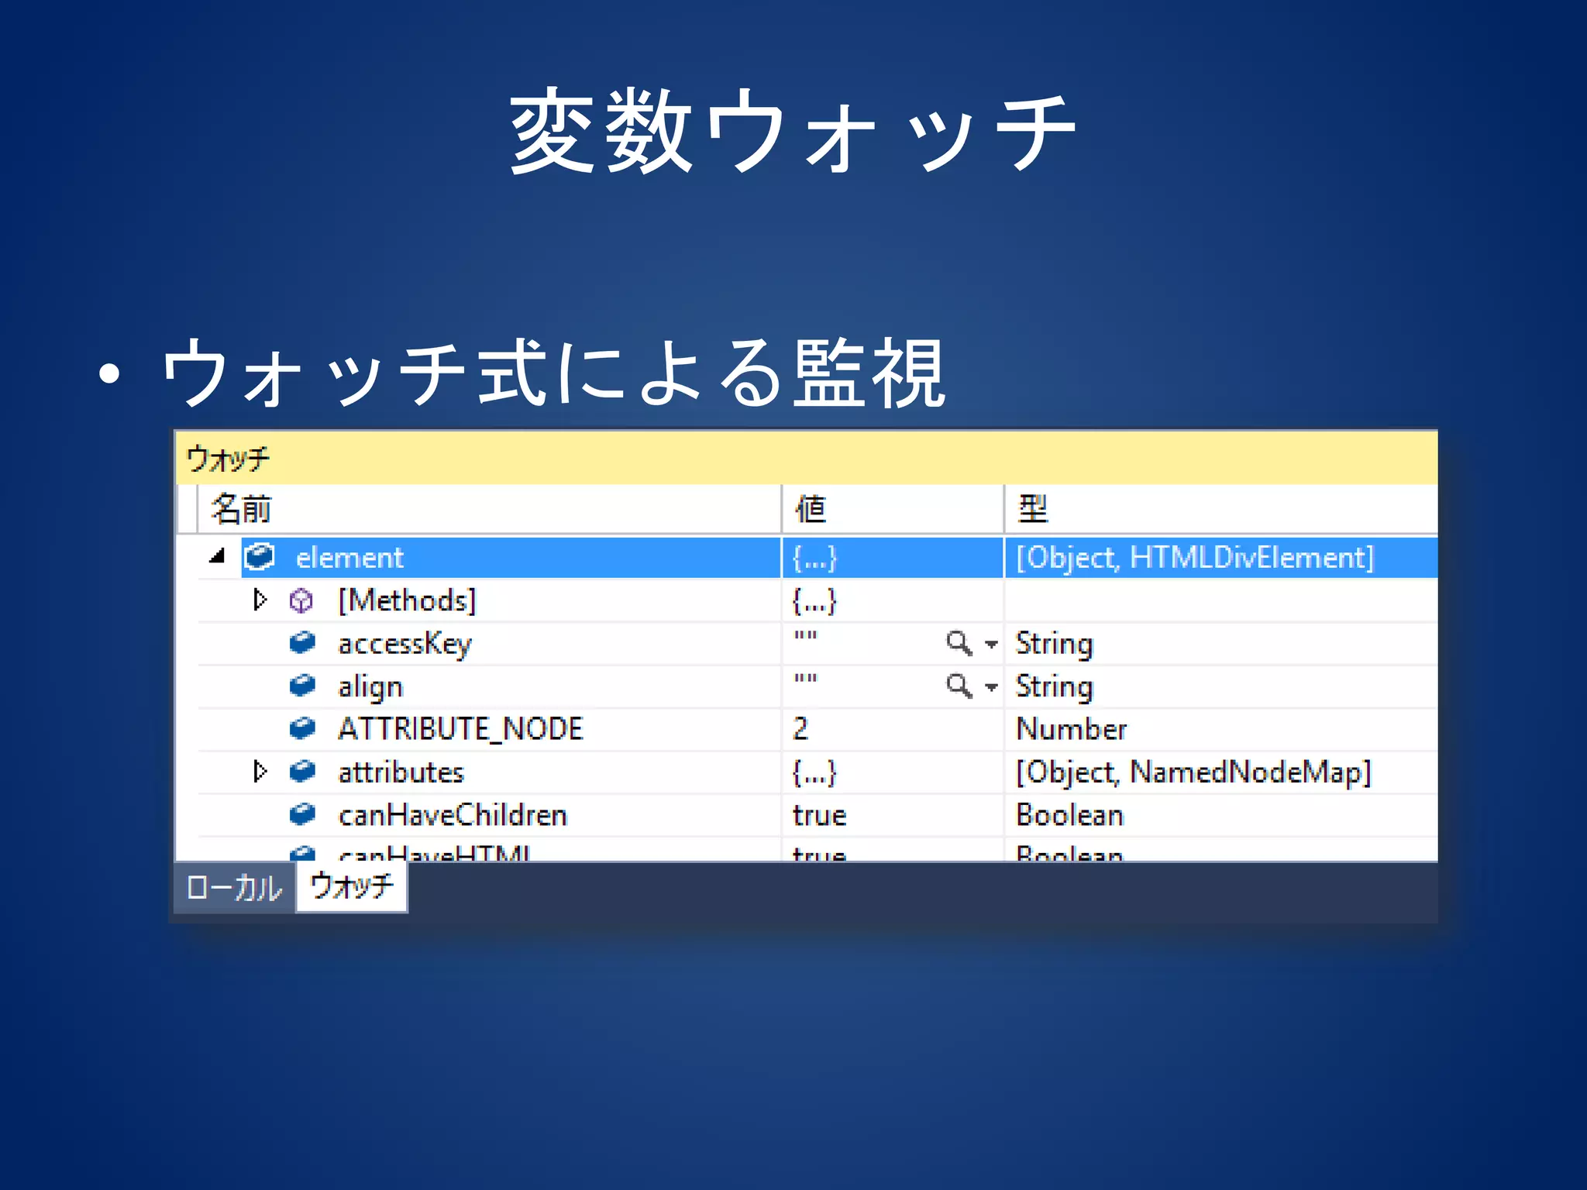Click the ウォッチ panel title bar
Image resolution: width=1587 pixels, height=1190 pixels.
point(807,459)
